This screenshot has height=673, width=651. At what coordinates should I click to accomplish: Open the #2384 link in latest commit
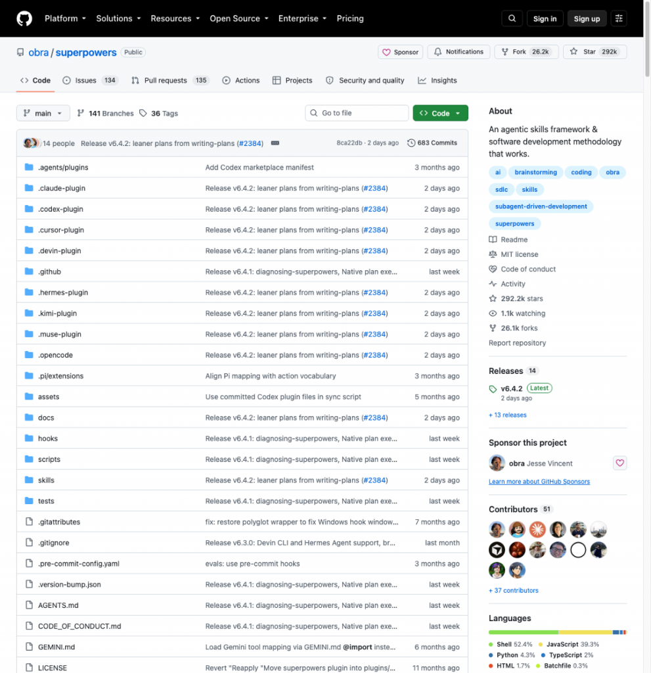(250, 143)
